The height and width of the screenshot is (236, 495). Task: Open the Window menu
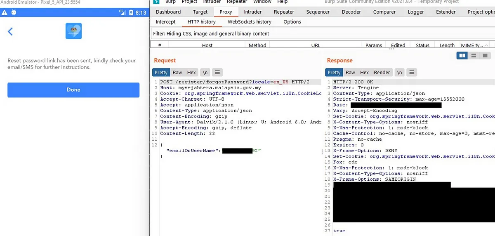pos(262,2)
